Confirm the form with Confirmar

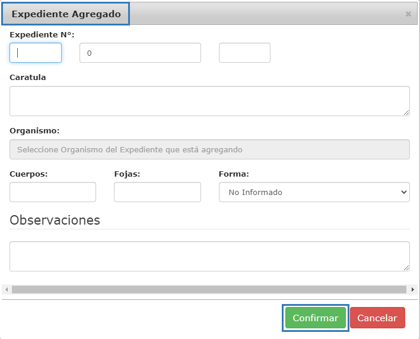coord(315,318)
